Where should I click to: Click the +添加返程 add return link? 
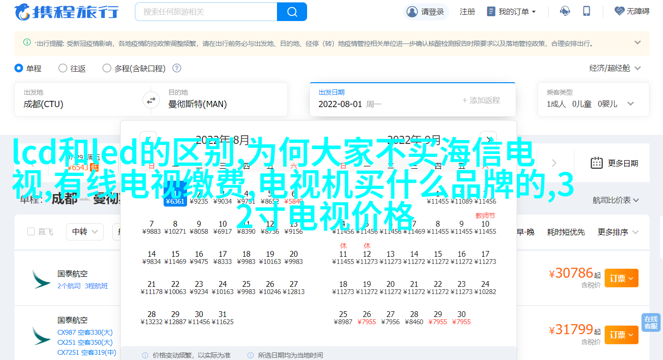pos(481,100)
